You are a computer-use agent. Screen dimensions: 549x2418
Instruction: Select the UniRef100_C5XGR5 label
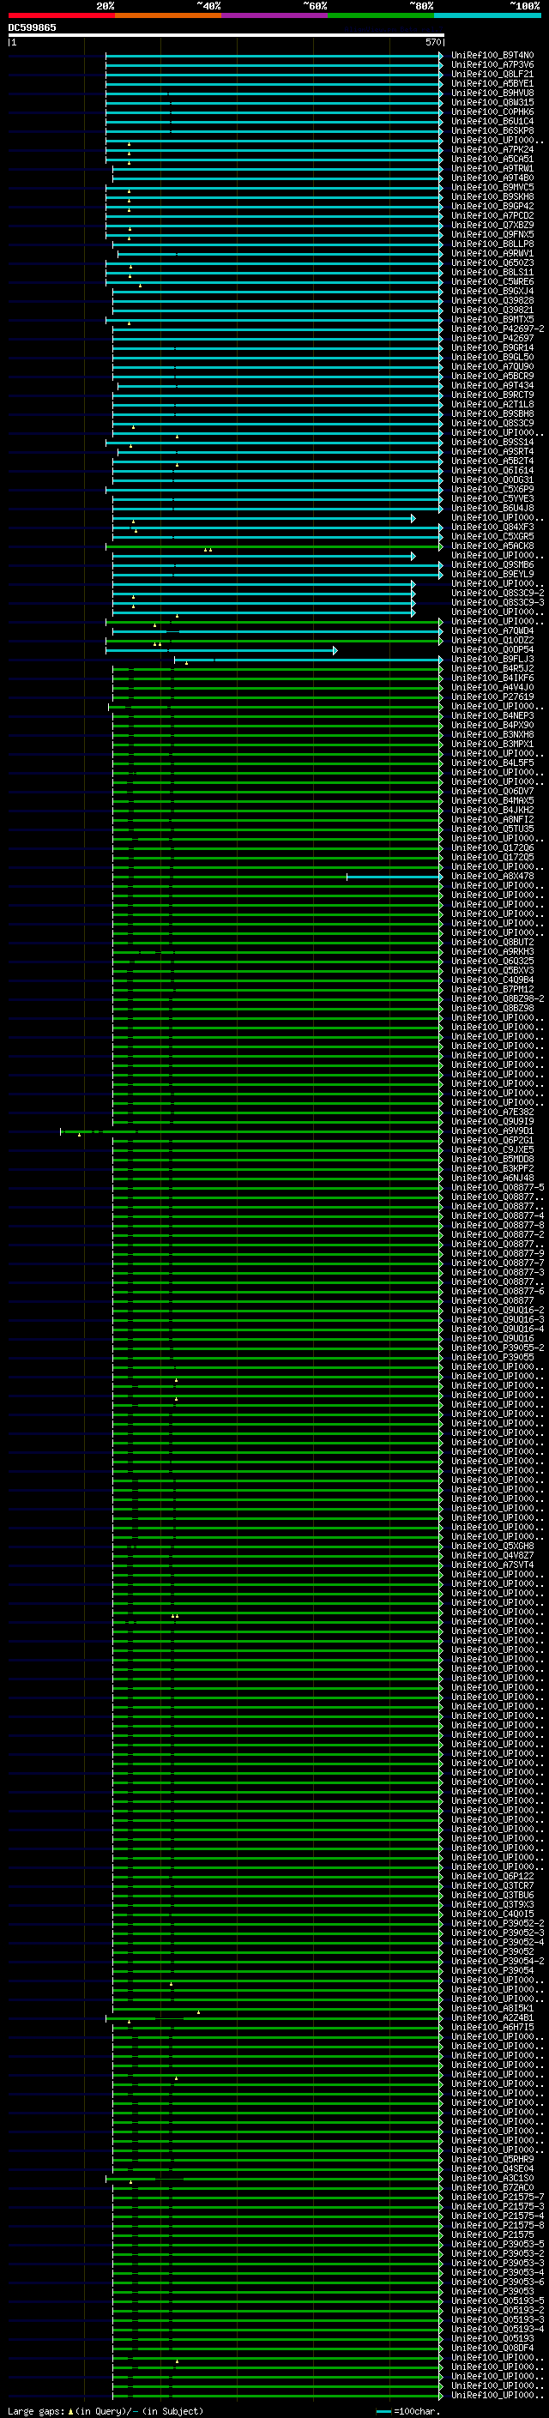tap(492, 537)
